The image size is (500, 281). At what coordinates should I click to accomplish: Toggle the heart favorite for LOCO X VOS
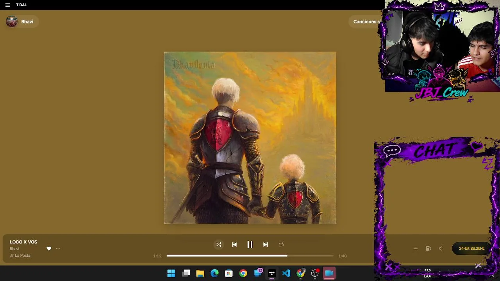pos(49,249)
